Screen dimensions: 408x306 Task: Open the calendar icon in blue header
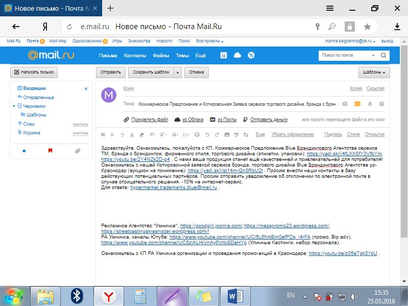click(x=224, y=55)
